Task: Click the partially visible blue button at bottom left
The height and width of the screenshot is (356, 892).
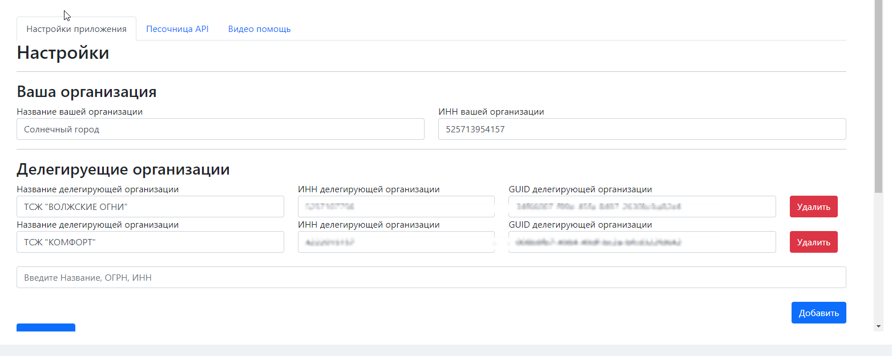Action: pyautogui.click(x=46, y=327)
